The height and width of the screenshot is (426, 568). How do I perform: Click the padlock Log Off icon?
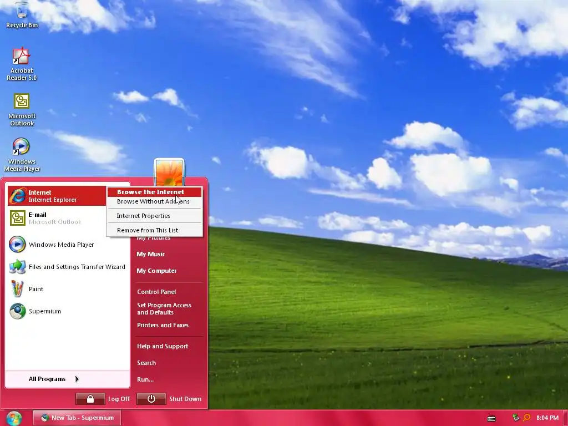point(90,399)
